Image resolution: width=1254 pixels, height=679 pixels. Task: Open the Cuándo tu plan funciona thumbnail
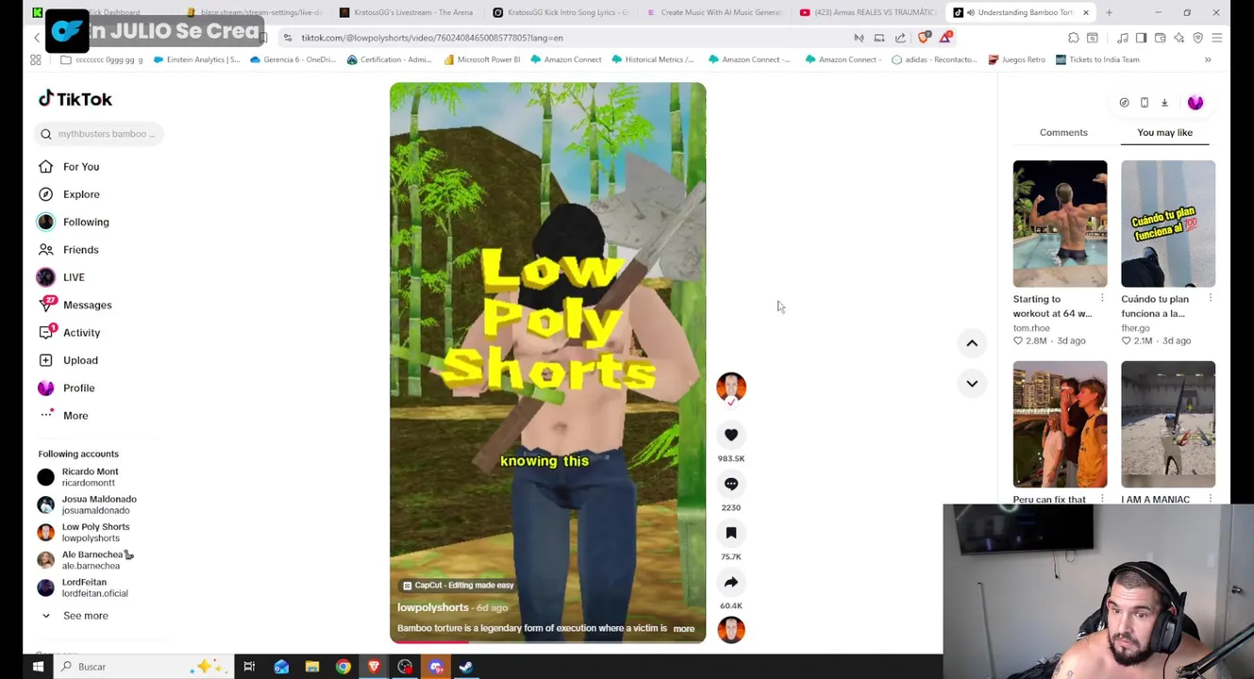pyautogui.click(x=1168, y=224)
